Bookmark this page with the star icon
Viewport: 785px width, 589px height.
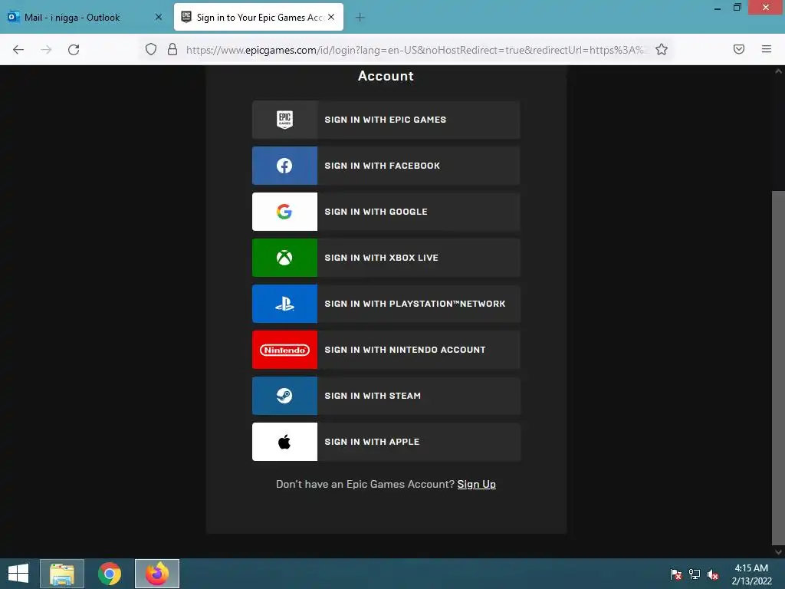(662, 49)
